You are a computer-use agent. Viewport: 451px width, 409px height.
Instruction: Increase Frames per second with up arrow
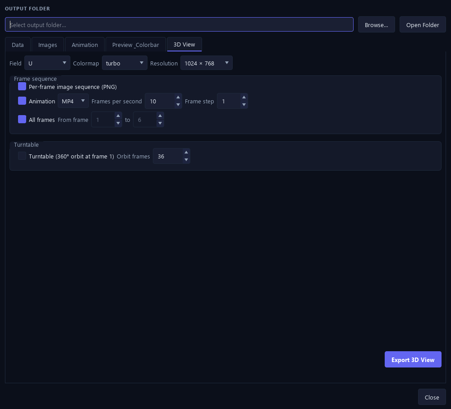click(x=178, y=98)
